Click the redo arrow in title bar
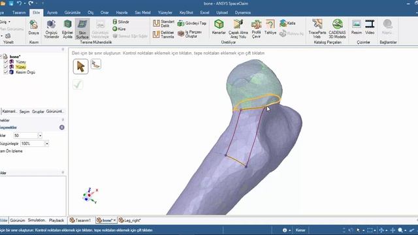This screenshot has height=235, width=418. point(31,3)
